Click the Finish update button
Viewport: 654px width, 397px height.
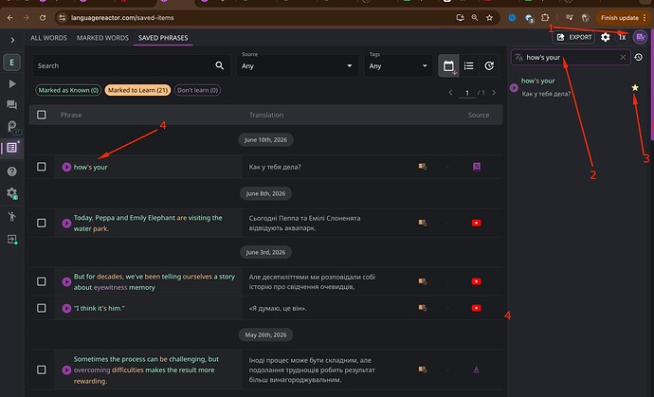point(623,17)
